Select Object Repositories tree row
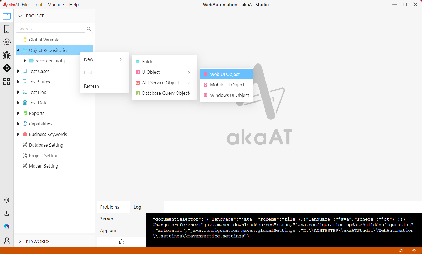The width and height of the screenshot is (422, 254). click(x=55, y=50)
